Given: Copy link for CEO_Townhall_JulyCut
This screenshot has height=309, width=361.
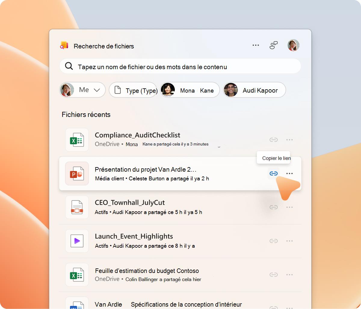Looking at the screenshot, I should pyautogui.click(x=273, y=207).
